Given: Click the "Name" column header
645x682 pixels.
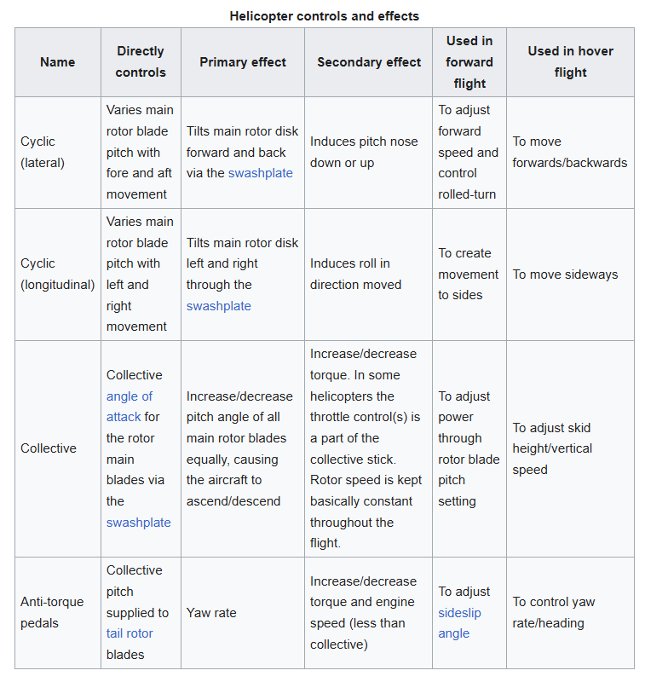Looking at the screenshot, I should coord(57,62).
